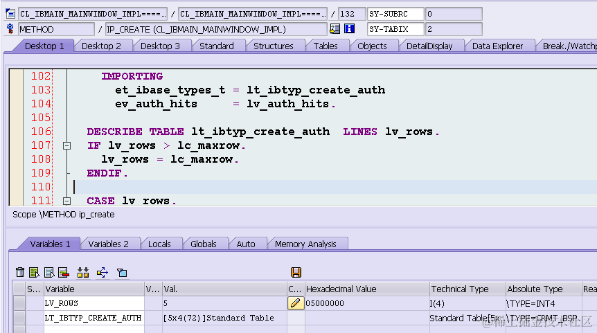Open the Break./Watchpoints tab
Screen dimensions: 597x333
click(x=569, y=46)
